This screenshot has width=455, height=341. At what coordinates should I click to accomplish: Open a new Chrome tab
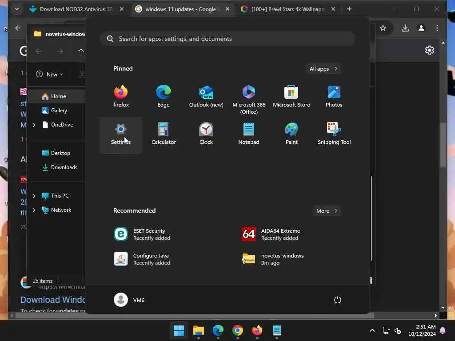click(349, 9)
